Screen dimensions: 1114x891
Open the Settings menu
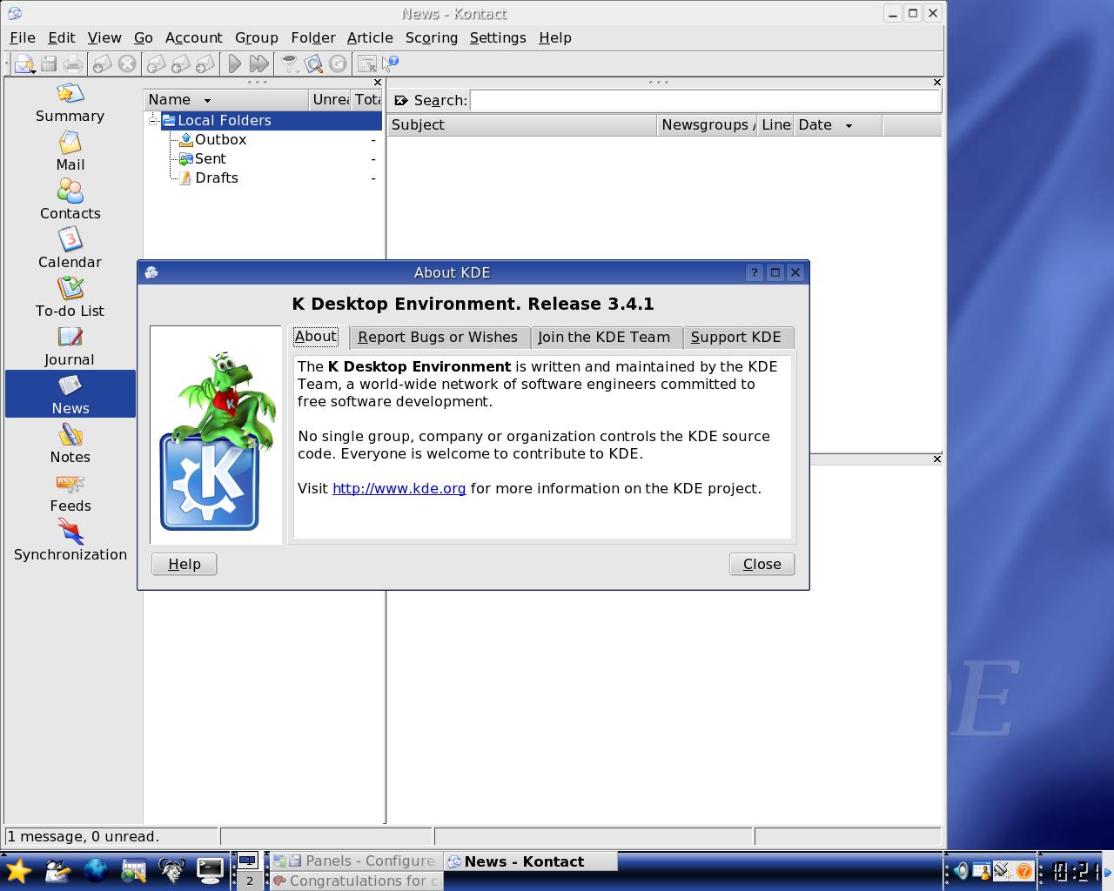[497, 37]
